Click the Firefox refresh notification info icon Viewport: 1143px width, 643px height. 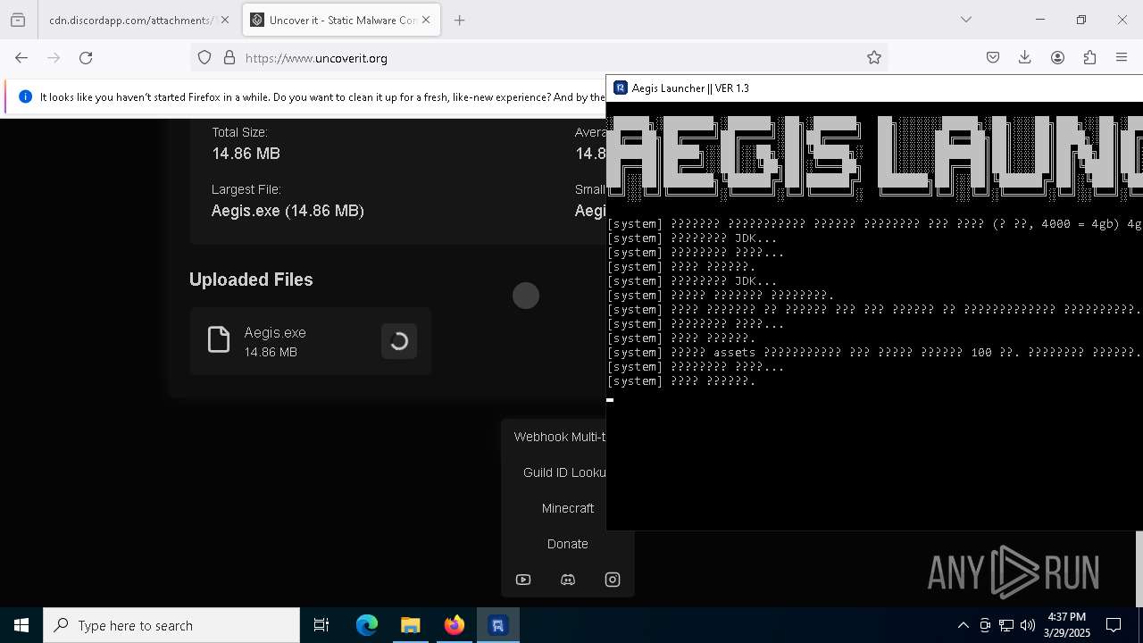25,96
